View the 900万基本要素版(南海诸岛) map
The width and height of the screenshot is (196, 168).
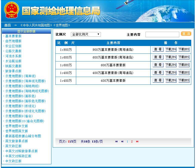coord(158,49)
